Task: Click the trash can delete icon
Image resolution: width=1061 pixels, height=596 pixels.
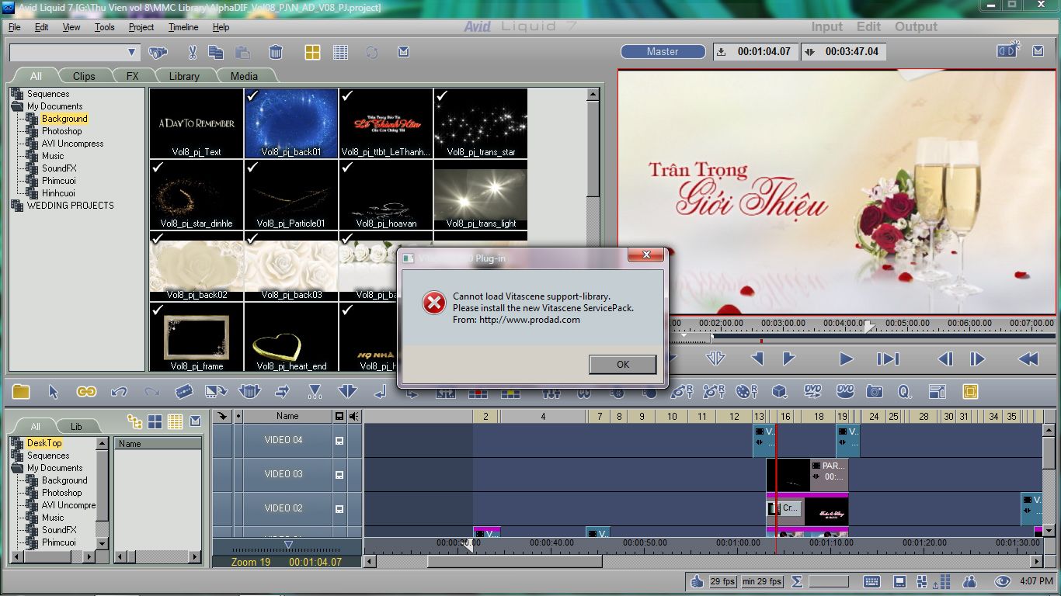Action: (x=275, y=53)
